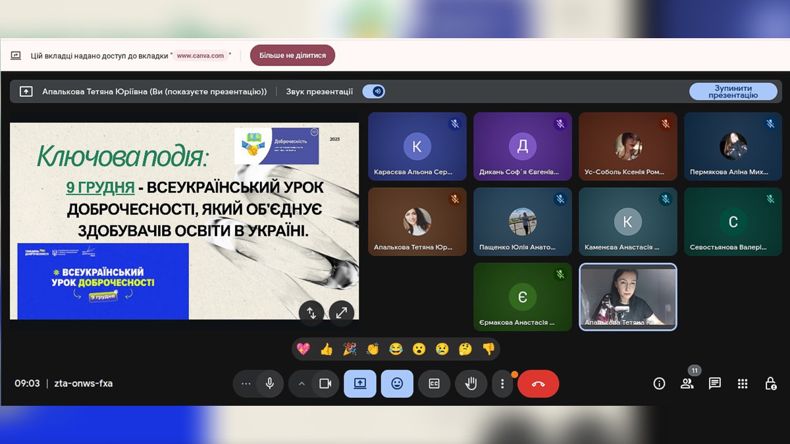Expand audio and video settings chevron
Screen dimensions: 790x444
tap(302, 383)
